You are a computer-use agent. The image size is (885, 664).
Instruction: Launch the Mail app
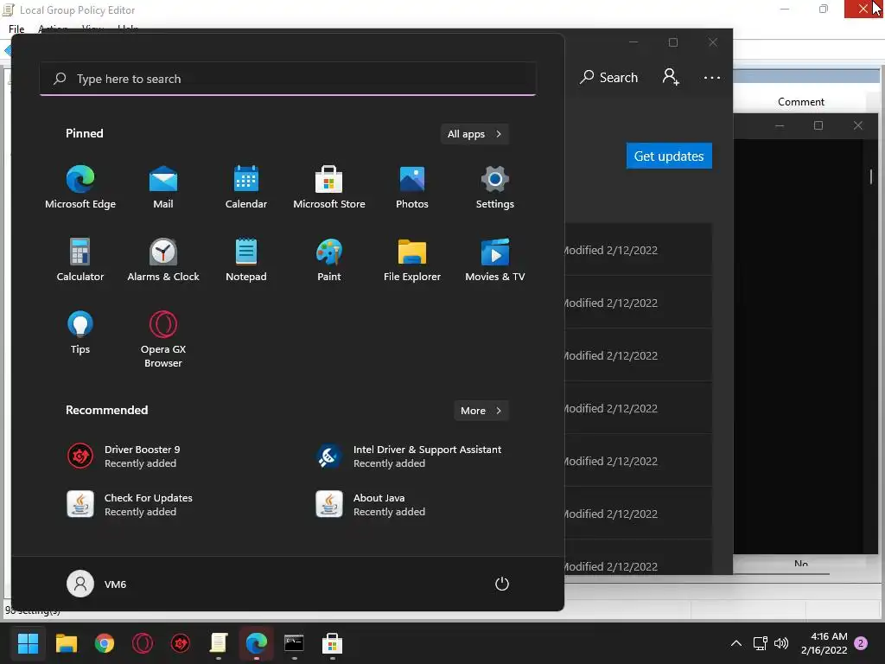pos(163,188)
